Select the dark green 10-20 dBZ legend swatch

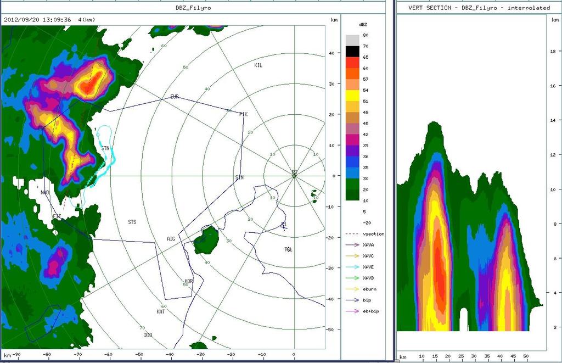(352, 195)
